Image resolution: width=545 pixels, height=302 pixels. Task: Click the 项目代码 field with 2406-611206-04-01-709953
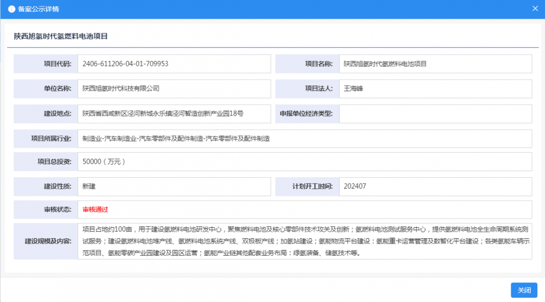pyautogui.click(x=174, y=64)
